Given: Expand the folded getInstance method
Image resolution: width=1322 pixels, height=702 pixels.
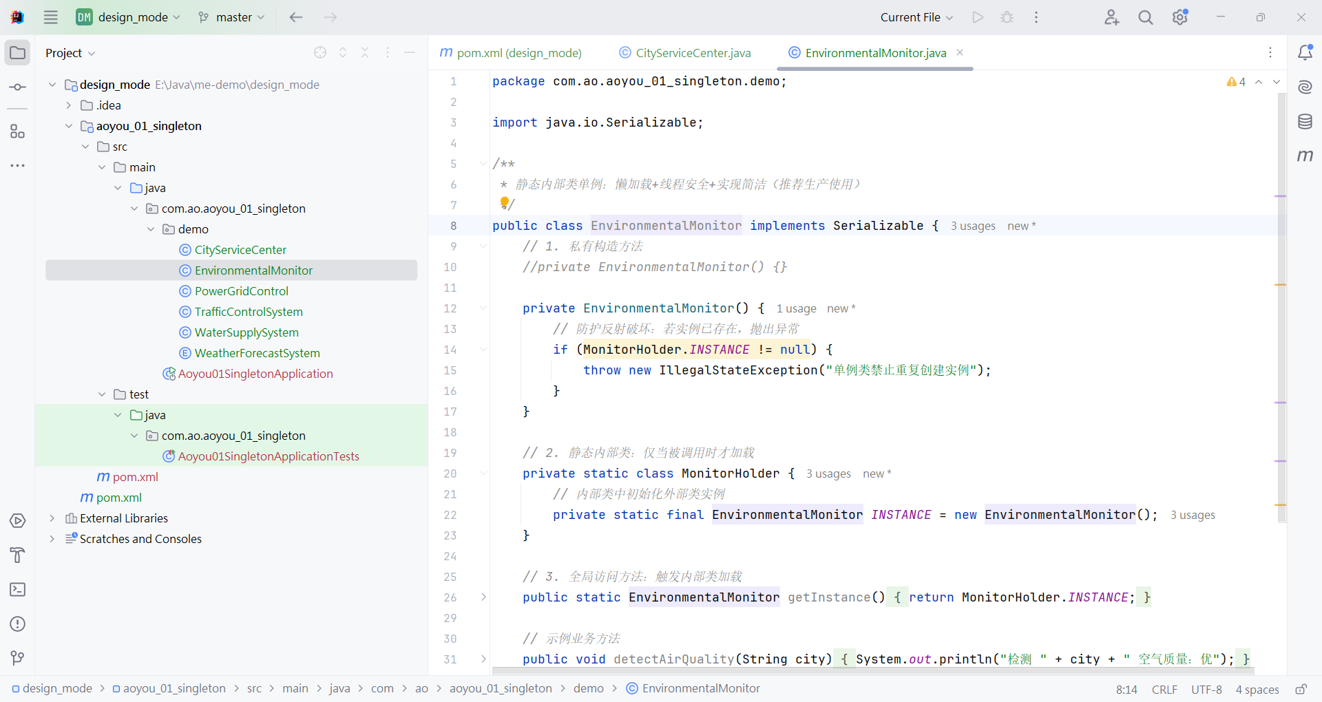Looking at the screenshot, I should (483, 597).
